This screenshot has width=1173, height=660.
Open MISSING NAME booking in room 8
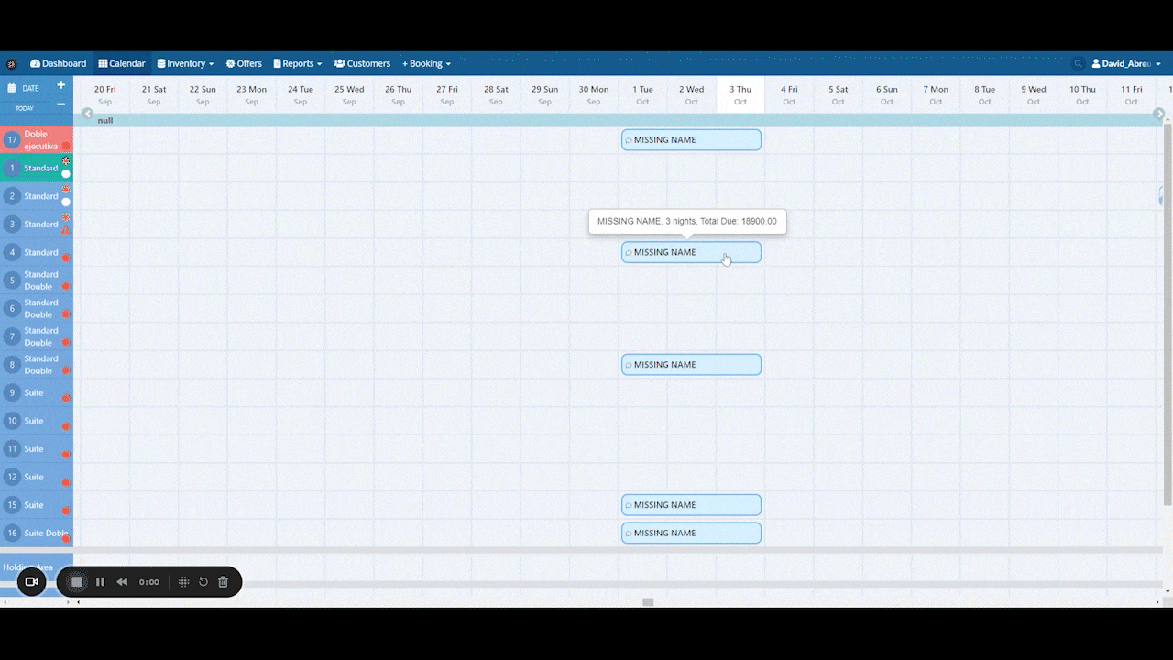691,365
